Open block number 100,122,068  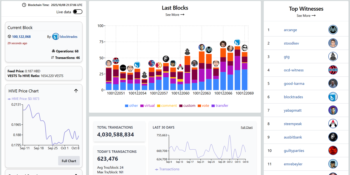click(x=21, y=37)
